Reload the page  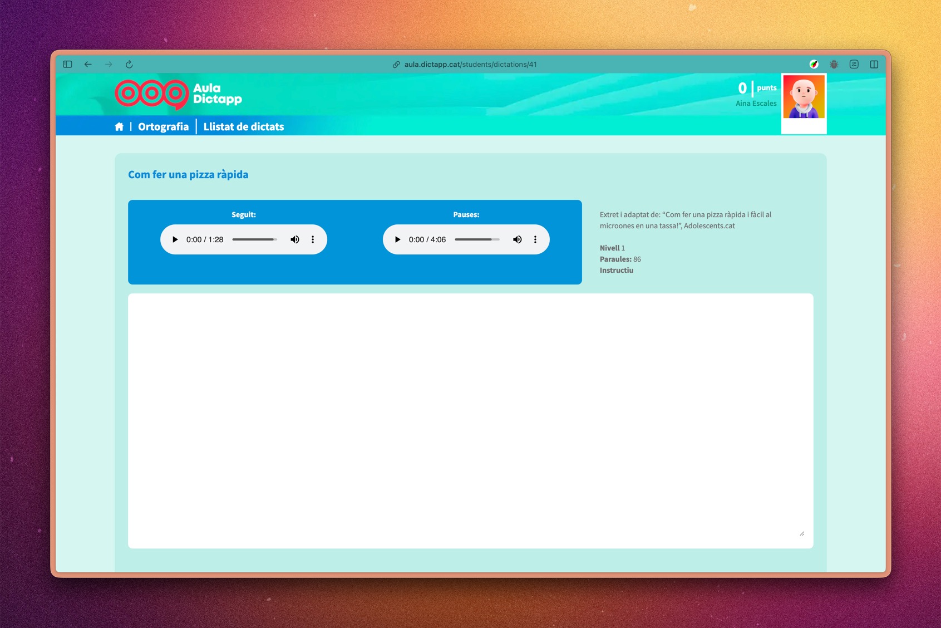click(x=129, y=64)
